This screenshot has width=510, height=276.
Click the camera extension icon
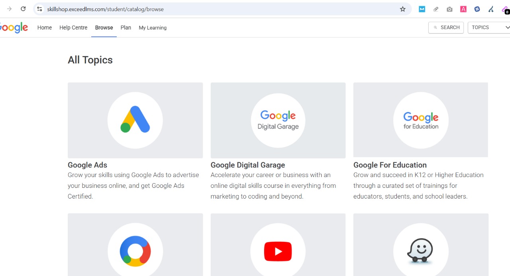pos(449,9)
